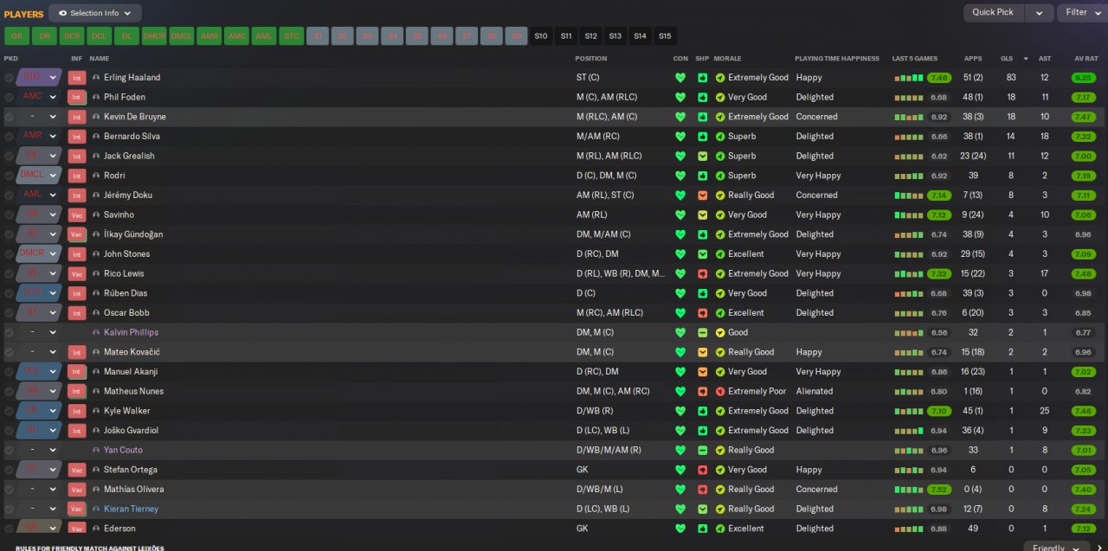Click the player profile icon beside Kalvin Phillips
The image size is (1108, 551).
96,332
